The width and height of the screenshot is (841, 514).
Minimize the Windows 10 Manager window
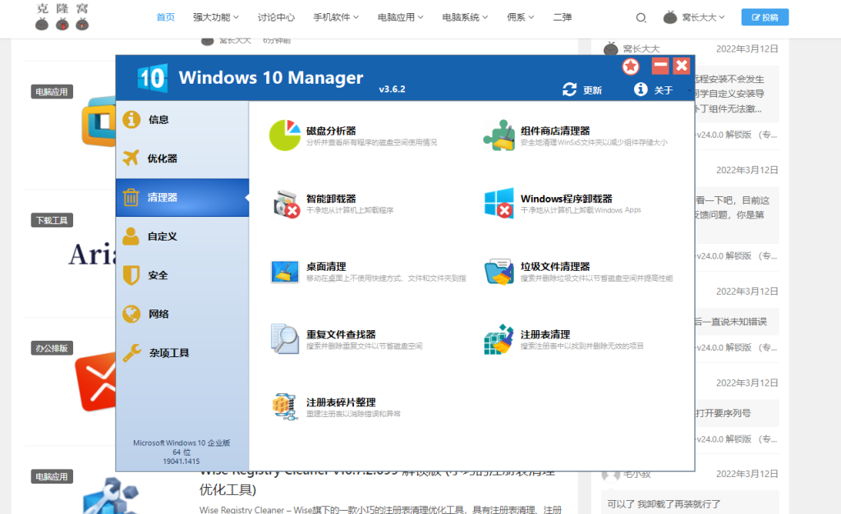[660, 66]
